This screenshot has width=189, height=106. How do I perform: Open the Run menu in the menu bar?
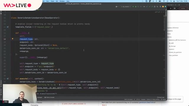point(48,1)
